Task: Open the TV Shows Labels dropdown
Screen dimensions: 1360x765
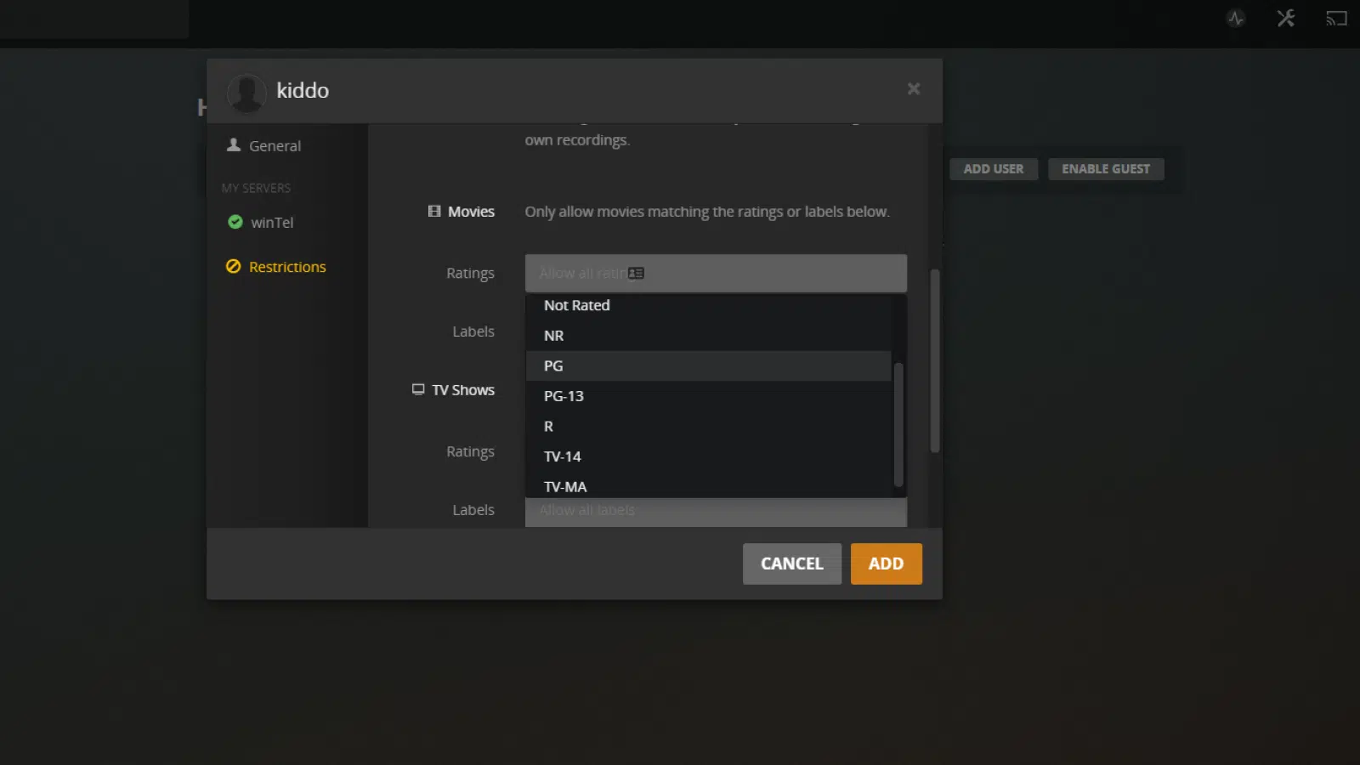Action: [x=717, y=510]
